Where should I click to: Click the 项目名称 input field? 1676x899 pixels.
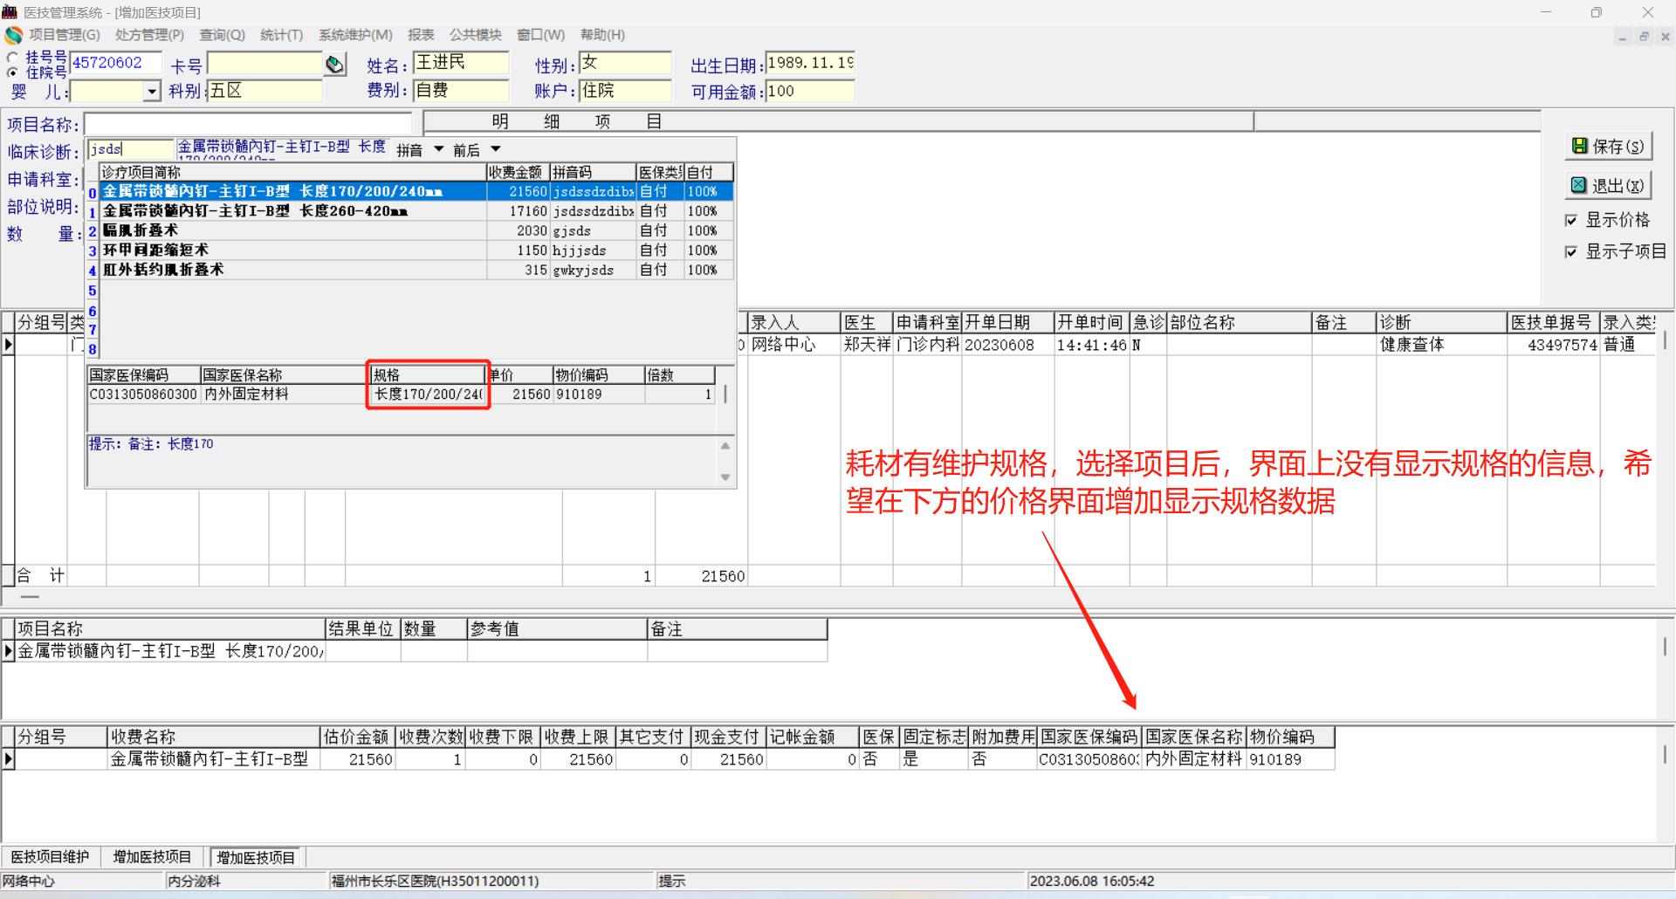[248, 124]
